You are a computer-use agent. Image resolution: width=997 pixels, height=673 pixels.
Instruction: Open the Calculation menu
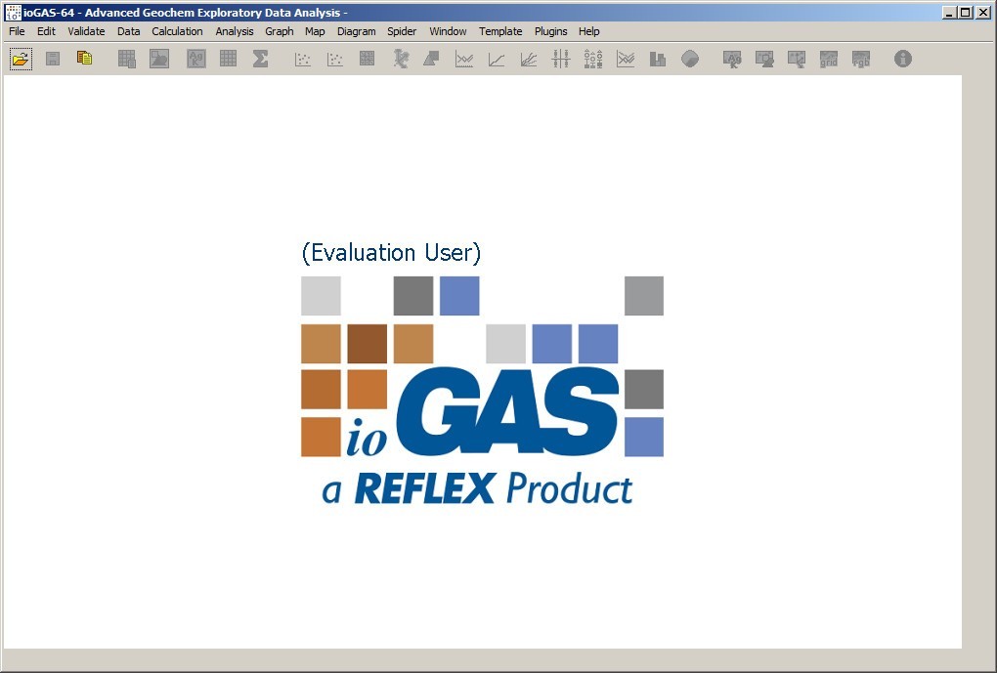(x=177, y=31)
